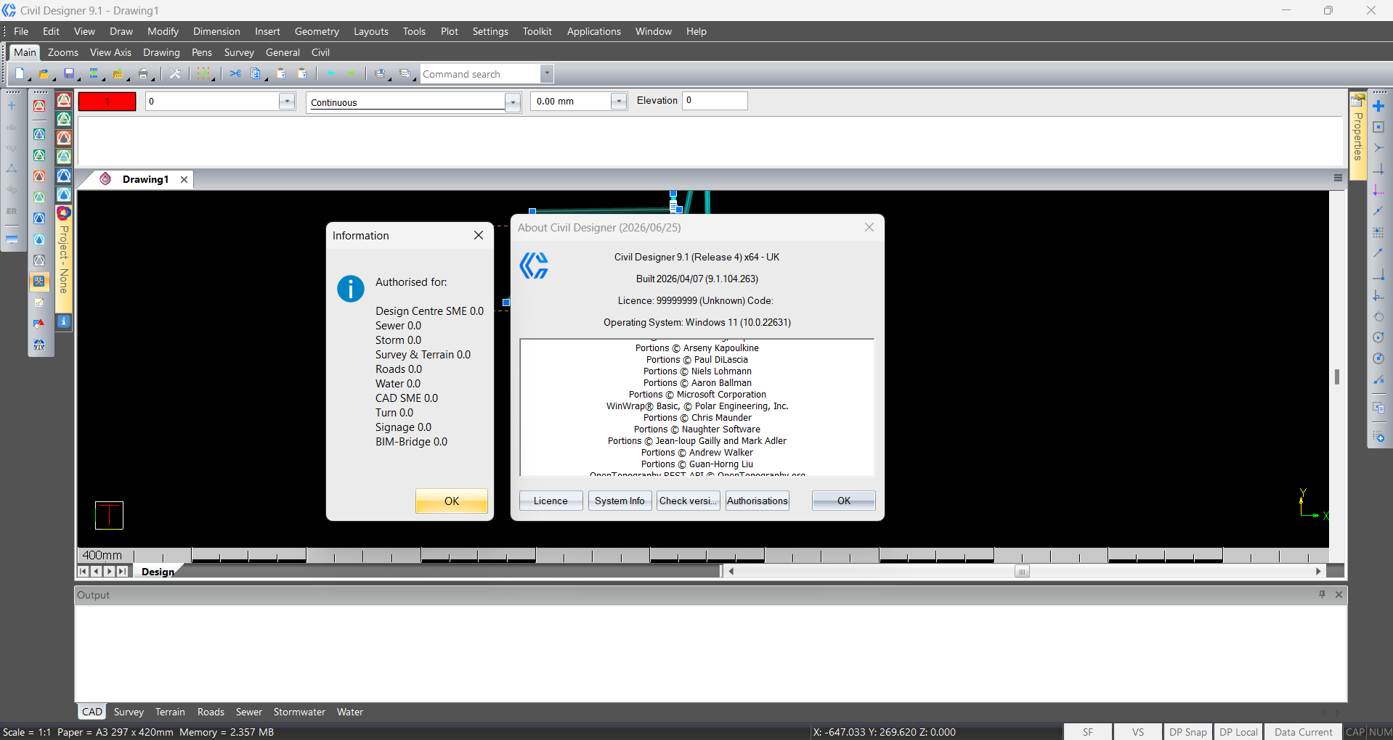
Task: Click the Licence button in About dialog
Action: point(551,501)
